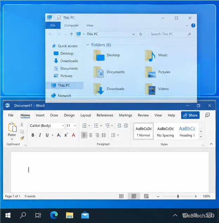Adjust the zoom slider handle

point(178,196)
